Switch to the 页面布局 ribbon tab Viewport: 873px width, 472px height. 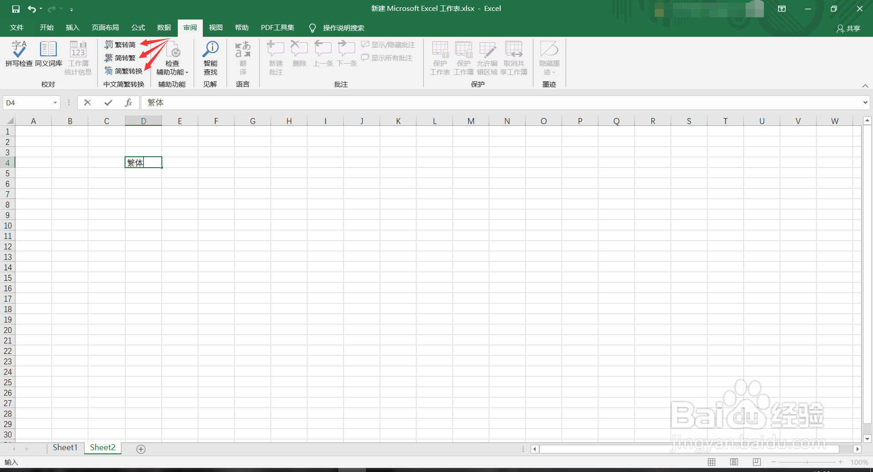(105, 28)
